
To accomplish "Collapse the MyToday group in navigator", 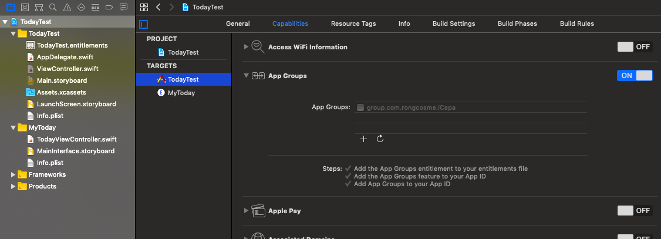I will [x=14, y=127].
